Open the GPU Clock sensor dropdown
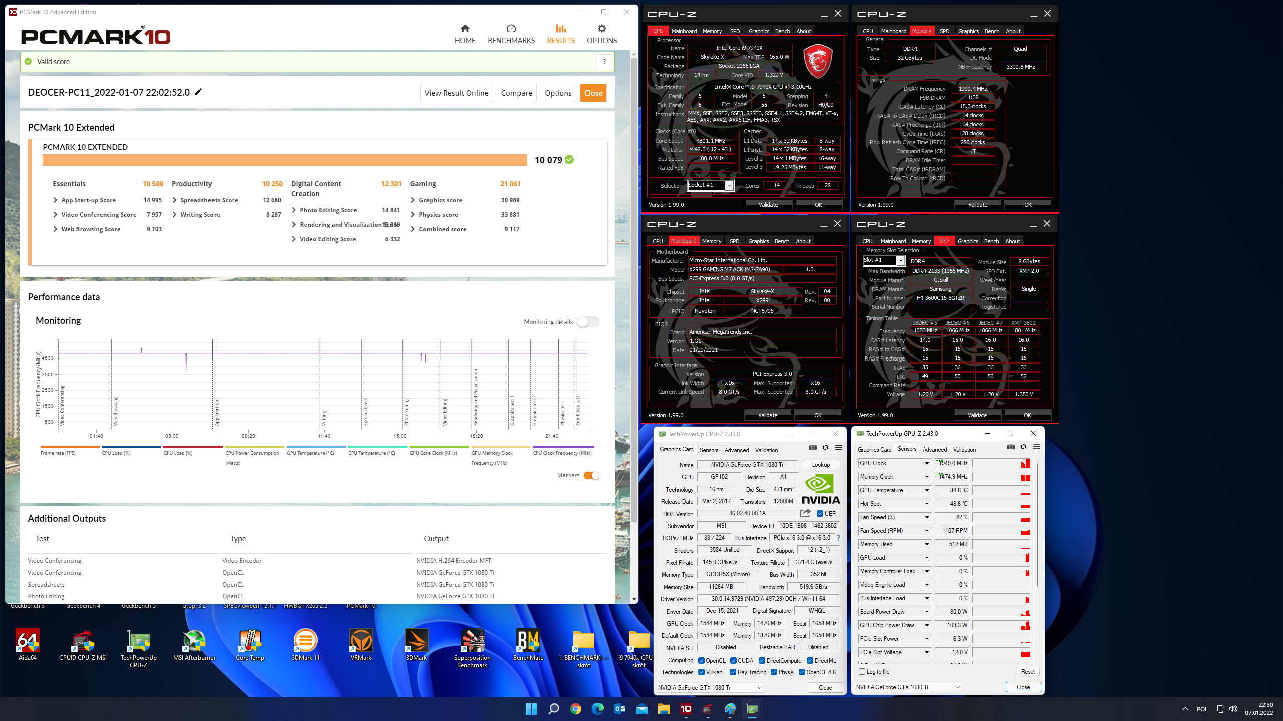 tap(926, 463)
